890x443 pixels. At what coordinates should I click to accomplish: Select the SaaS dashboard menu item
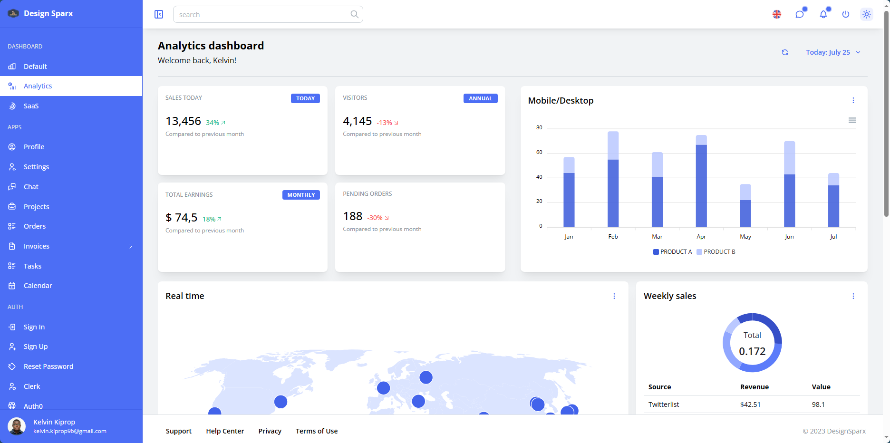31,106
